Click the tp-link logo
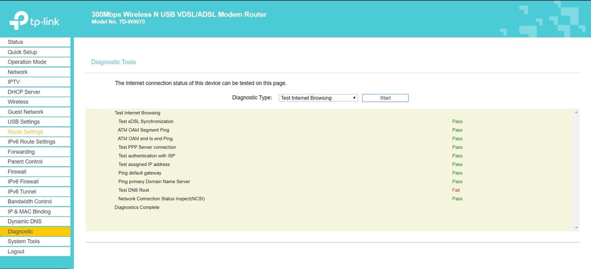 coord(35,21)
